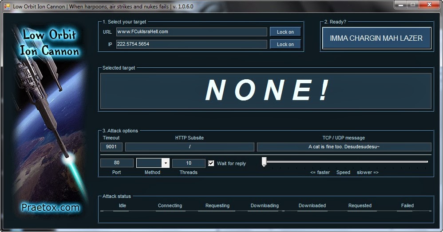Click the Failed status label
Image resolution: width=443 pixels, height=232 pixels.
pyautogui.click(x=407, y=205)
